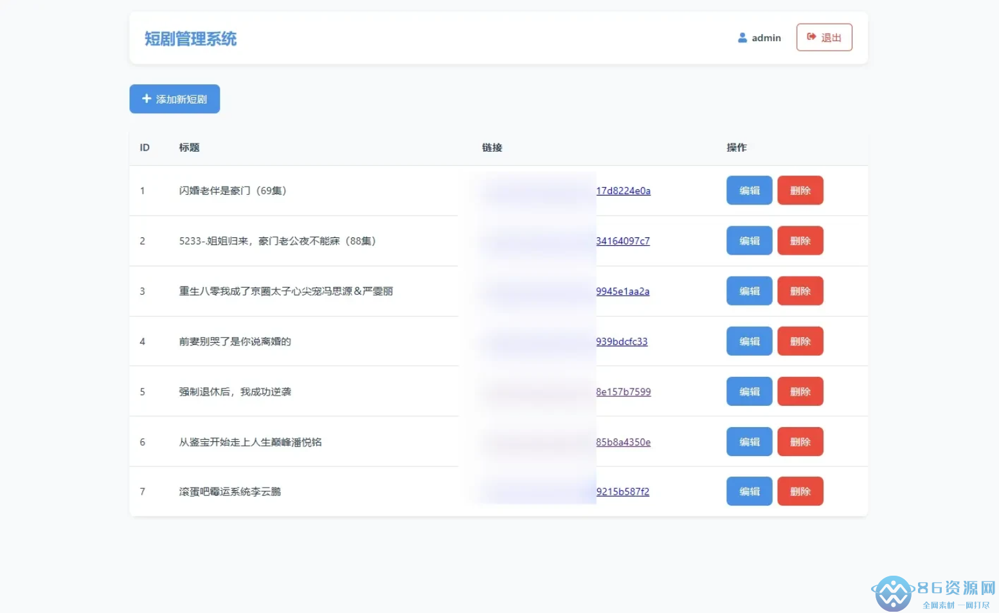Edit the drama 前妻别哭了是你说离婚的
The image size is (999, 613).
coord(749,341)
